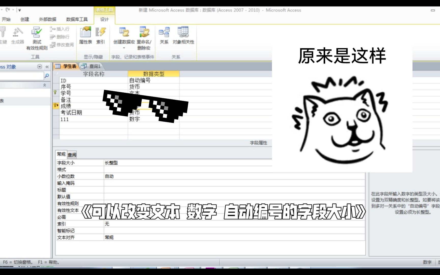The image size is (440, 275).
Task: Select the 序号 field name cell
Action: pos(93,87)
